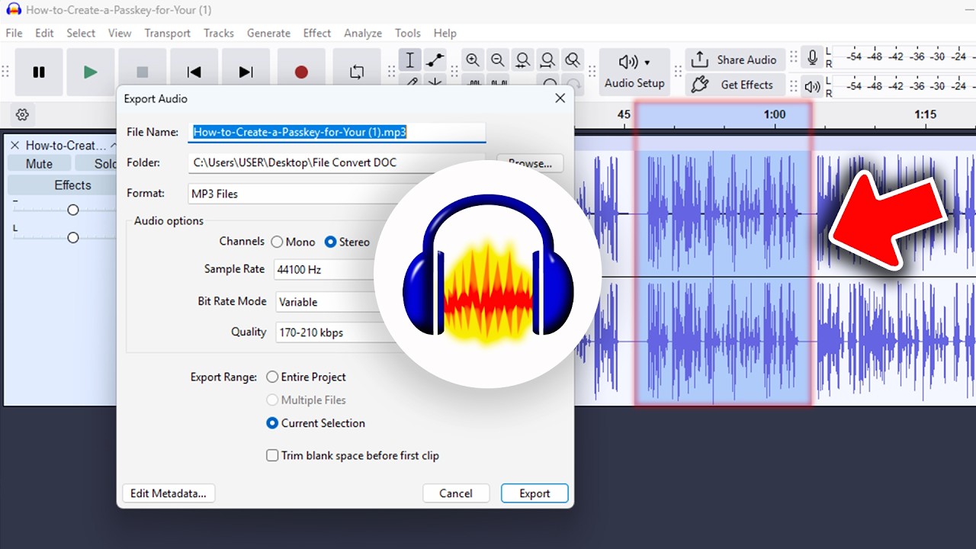
Task: Click the Zoom In magnifier icon
Action: pos(473,60)
